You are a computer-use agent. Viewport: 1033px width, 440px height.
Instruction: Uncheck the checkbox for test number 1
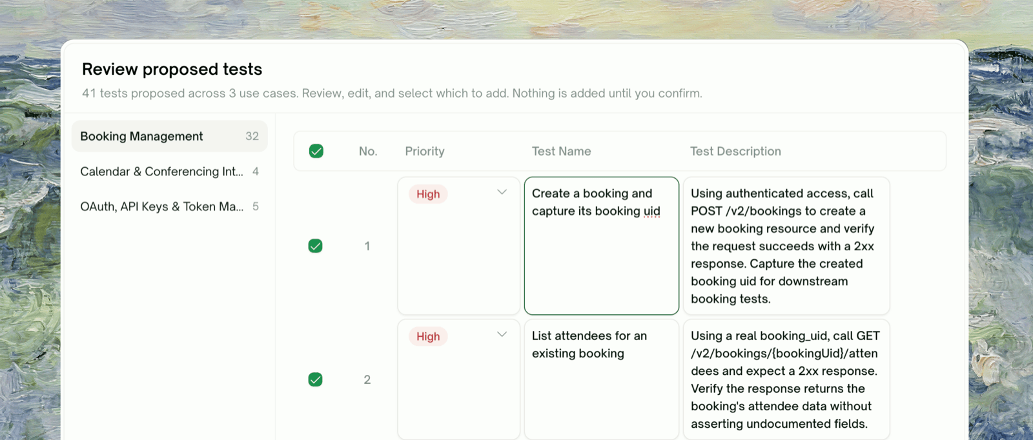[316, 246]
